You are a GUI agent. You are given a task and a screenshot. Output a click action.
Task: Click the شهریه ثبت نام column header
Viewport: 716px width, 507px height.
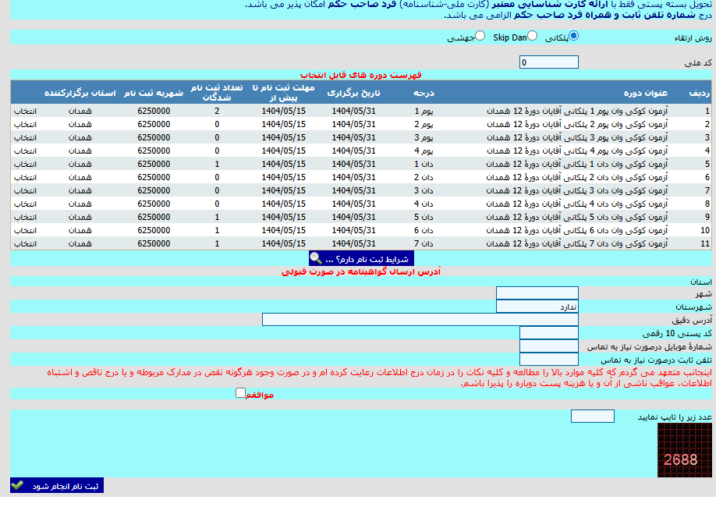[154, 93]
